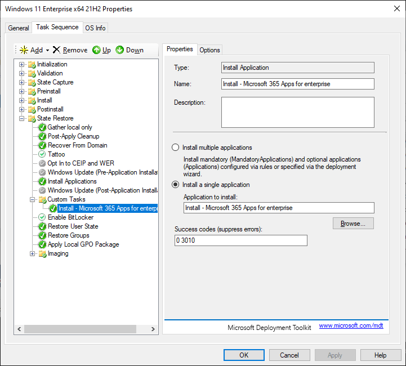The height and width of the screenshot is (366, 406).
Task: Click the tree horizontal scrollbar thumb
Action: pyautogui.click(x=81, y=329)
